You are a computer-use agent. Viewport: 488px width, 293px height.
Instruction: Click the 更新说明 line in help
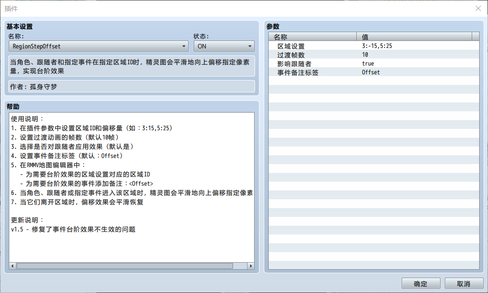[x=27, y=220]
